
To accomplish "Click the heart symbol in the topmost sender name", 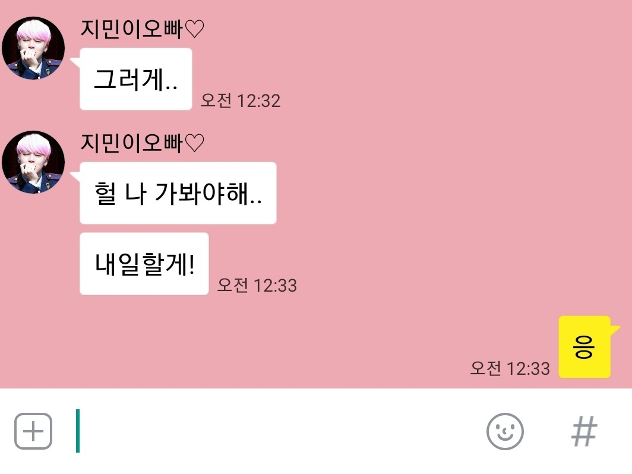I will point(195,29).
